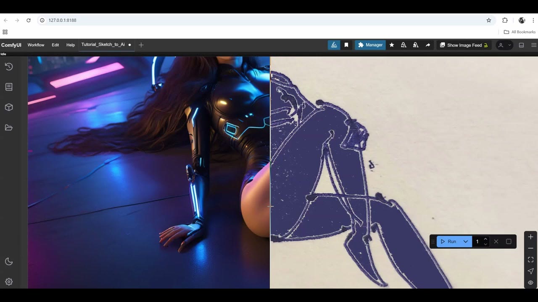538x302 pixels.
Task: Expand the Run button options arrow
Action: (466, 242)
